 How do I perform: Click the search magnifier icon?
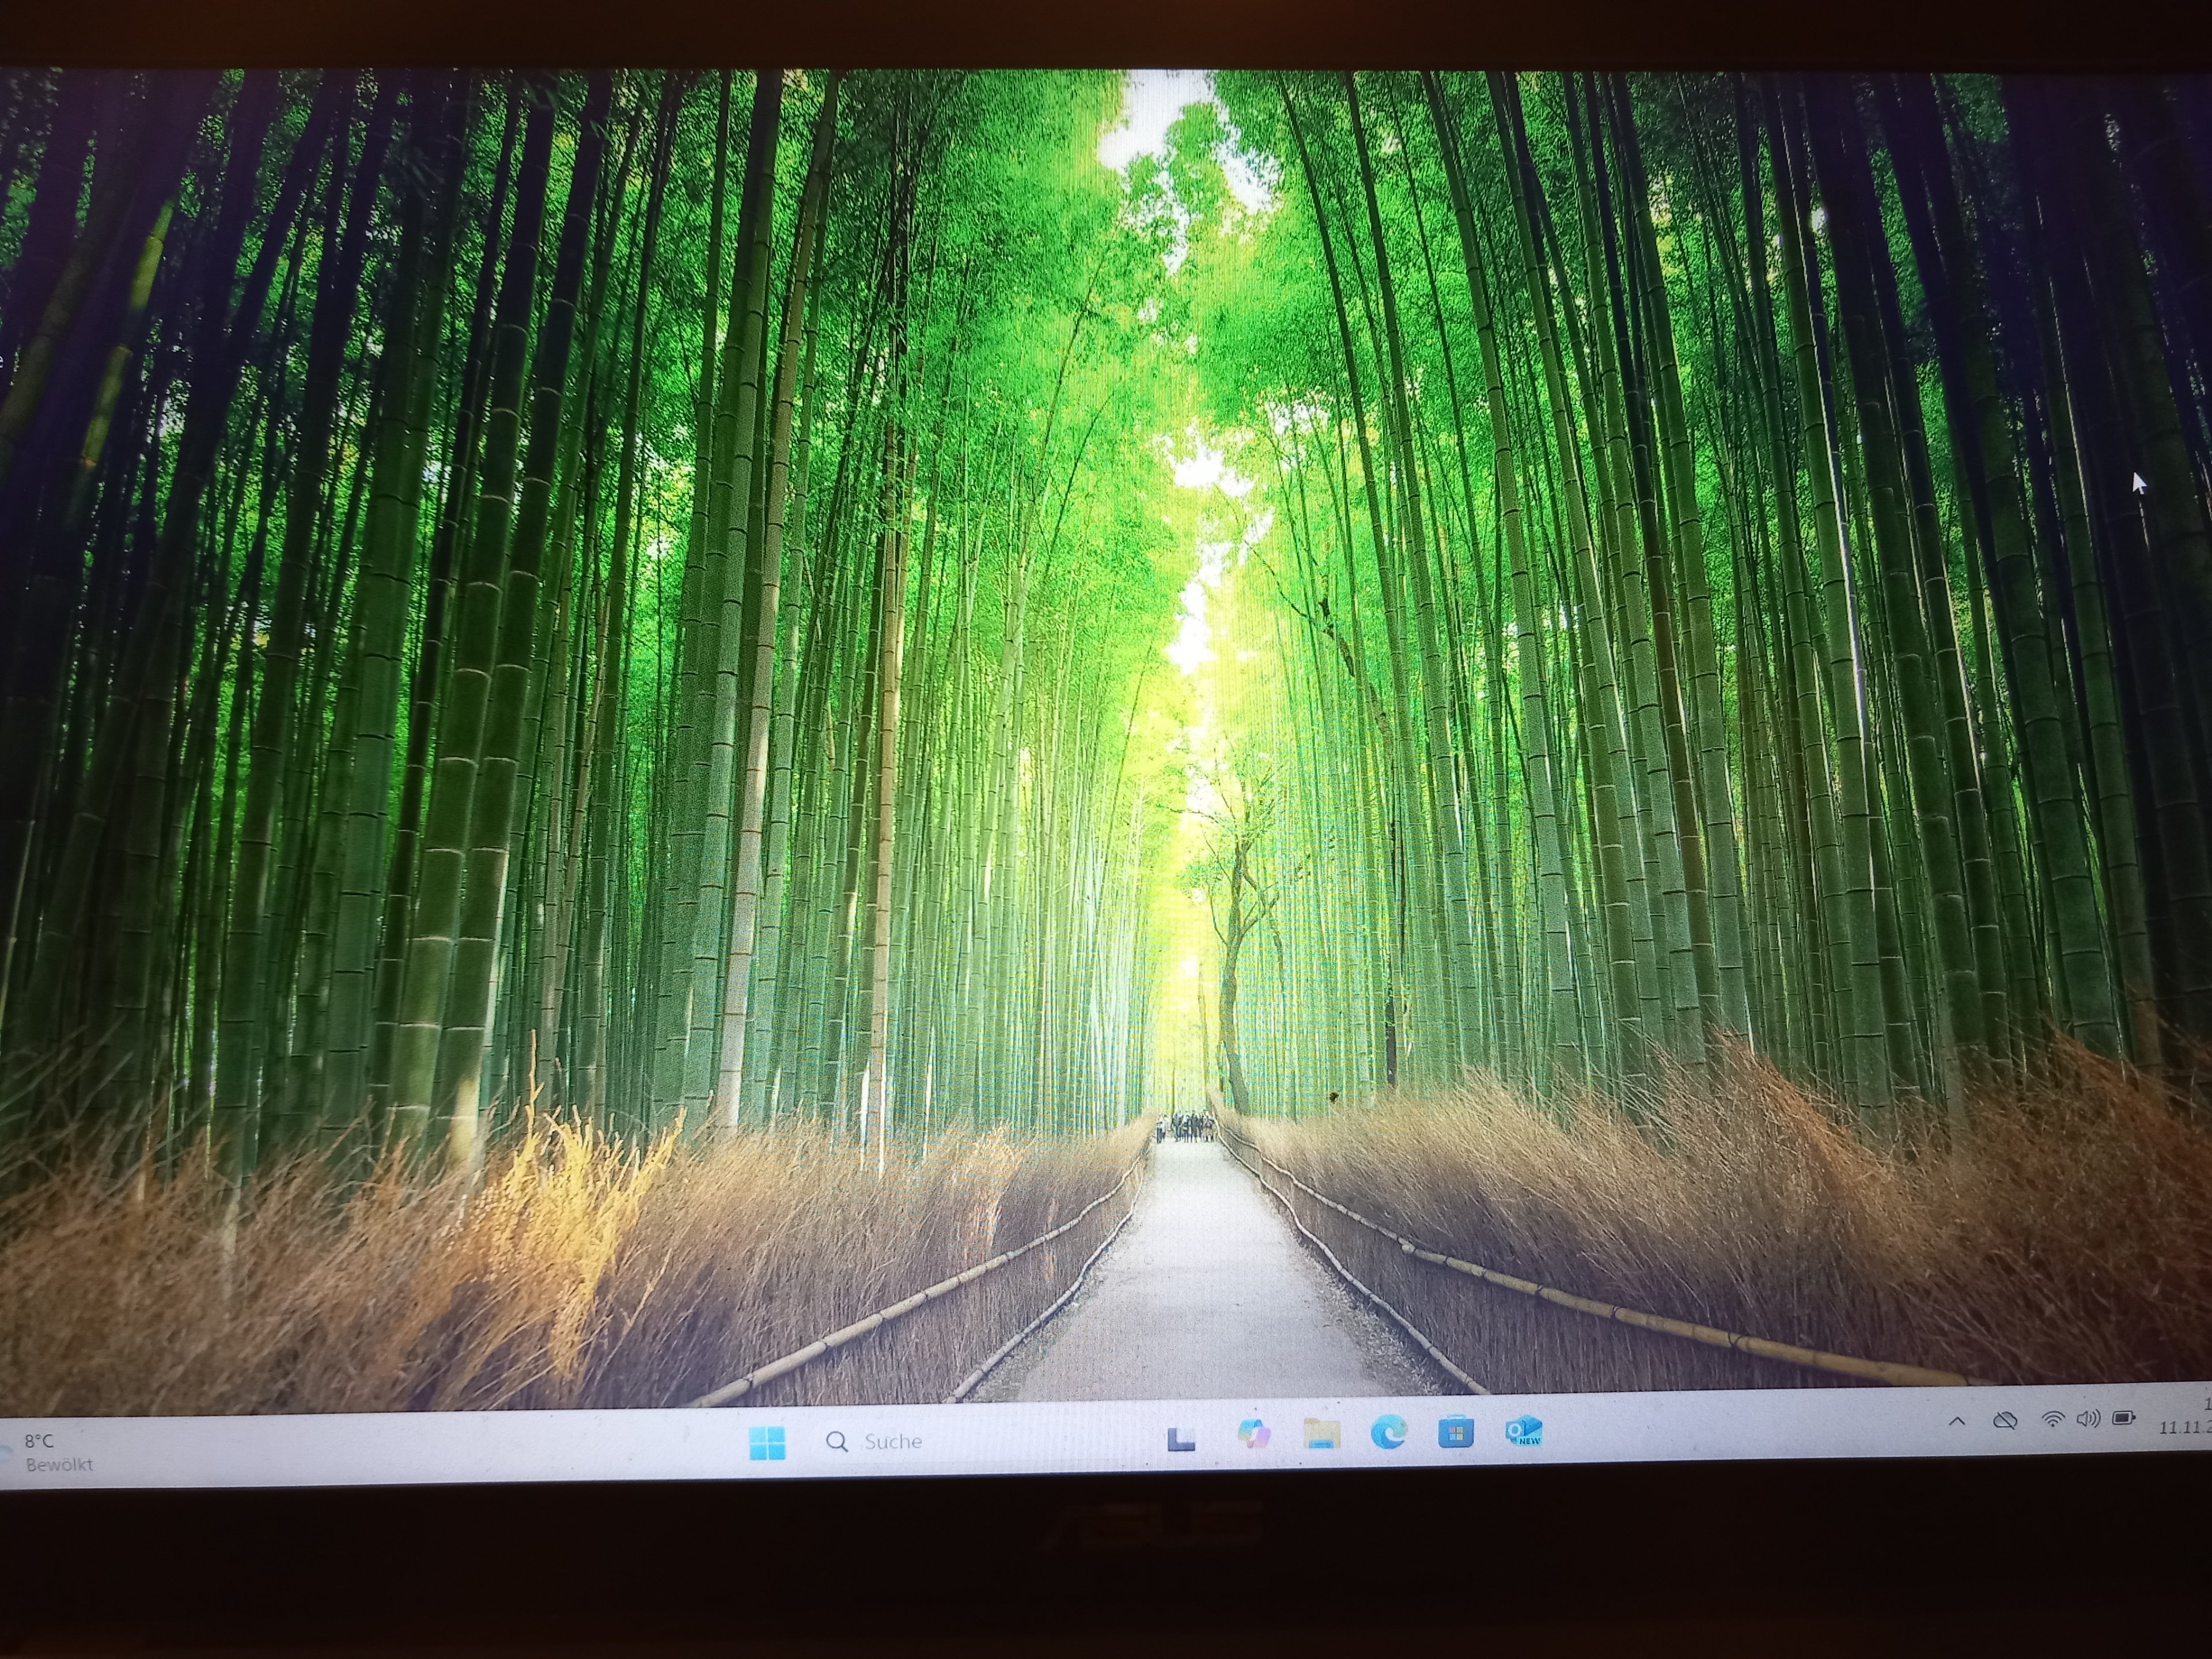point(836,1441)
